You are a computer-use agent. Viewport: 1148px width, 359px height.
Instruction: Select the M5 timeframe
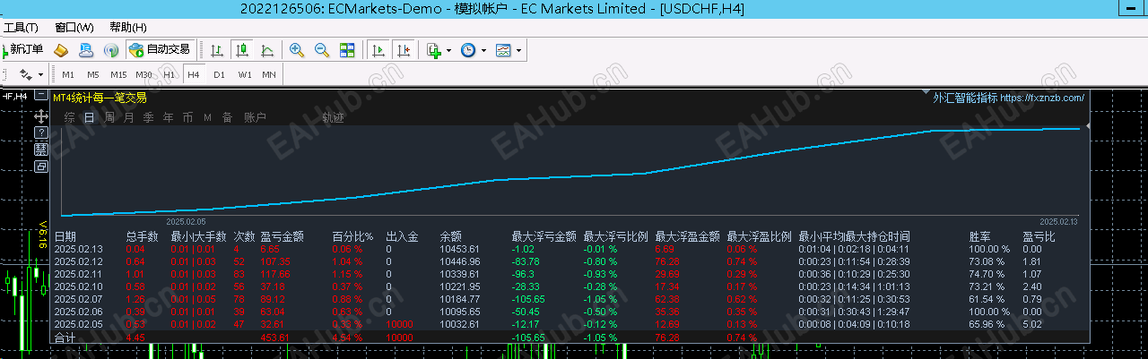pyautogui.click(x=93, y=74)
